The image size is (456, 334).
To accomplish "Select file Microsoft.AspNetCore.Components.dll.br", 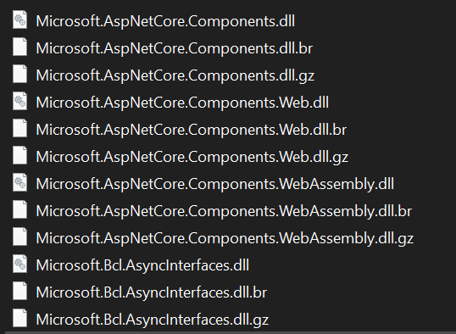I will click(x=175, y=48).
